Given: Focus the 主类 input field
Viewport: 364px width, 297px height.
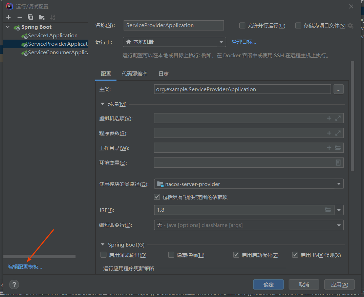Looking at the screenshot, I should [x=242, y=89].
